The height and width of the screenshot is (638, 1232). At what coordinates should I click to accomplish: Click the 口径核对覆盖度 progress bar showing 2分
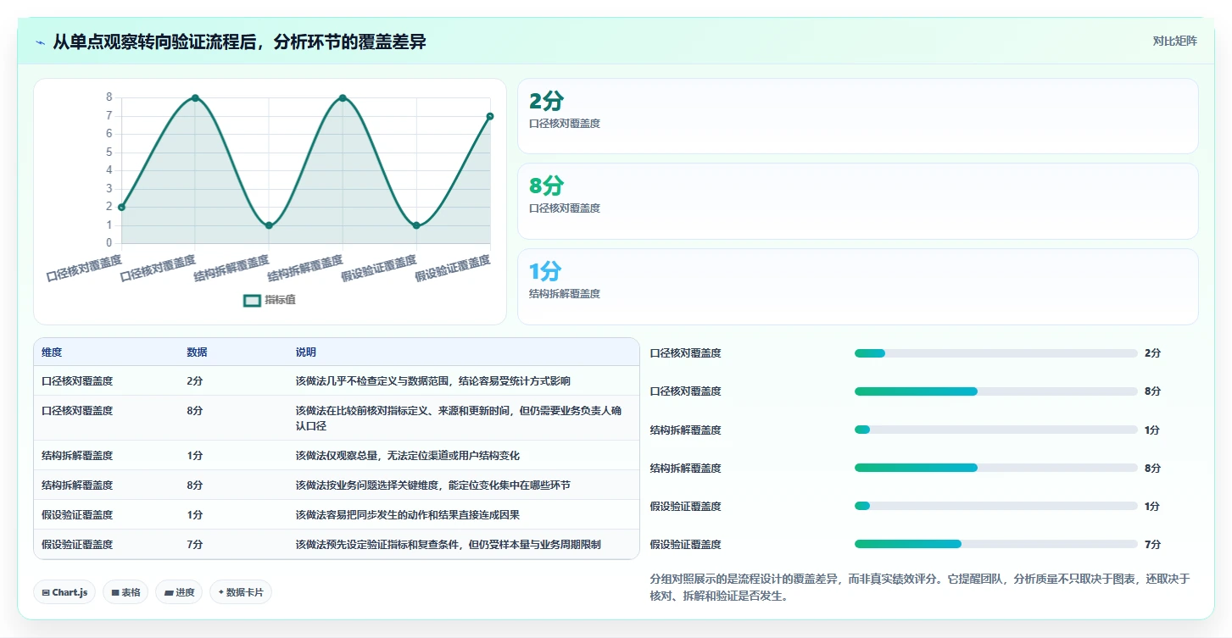[x=996, y=353]
